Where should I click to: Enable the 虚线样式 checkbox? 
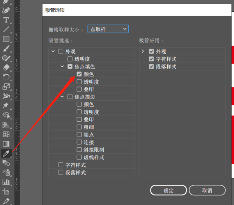pyautogui.click(x=79, y=157)
